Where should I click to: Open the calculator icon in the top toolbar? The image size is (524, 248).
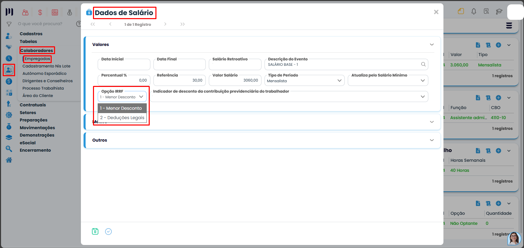click(55, 12)
